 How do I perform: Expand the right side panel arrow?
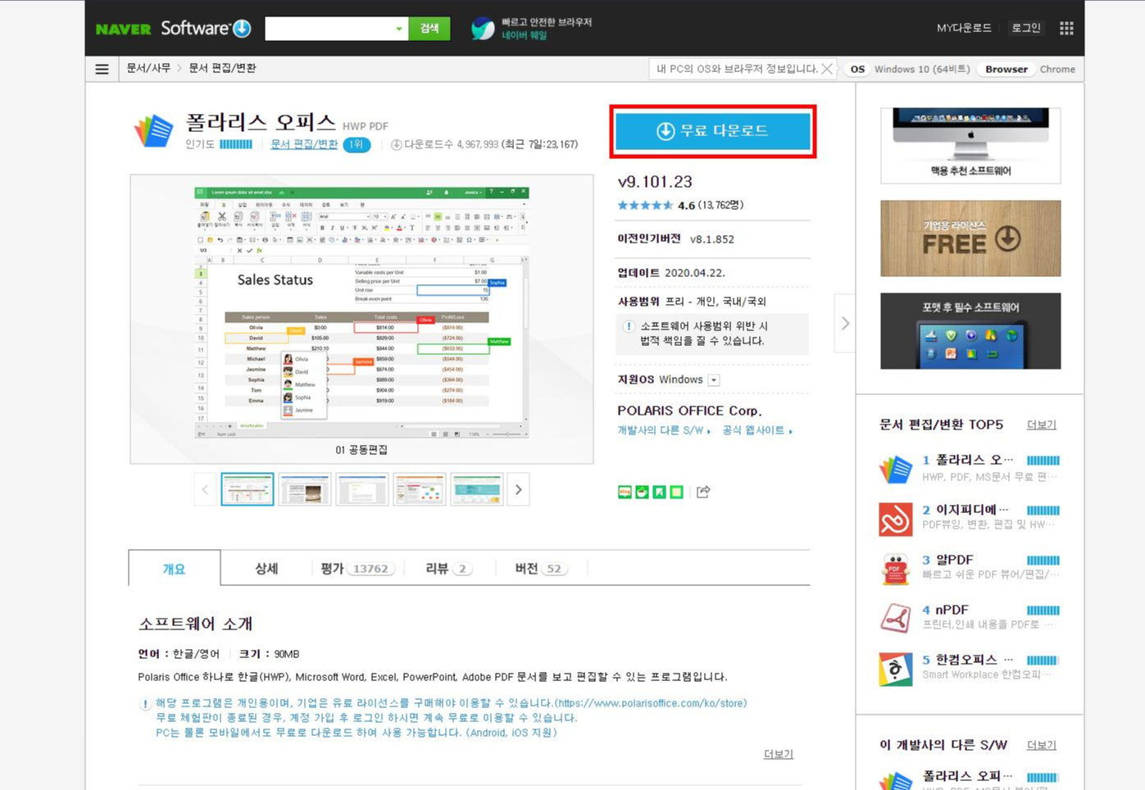pyautogui.click(x=845, y=324)
